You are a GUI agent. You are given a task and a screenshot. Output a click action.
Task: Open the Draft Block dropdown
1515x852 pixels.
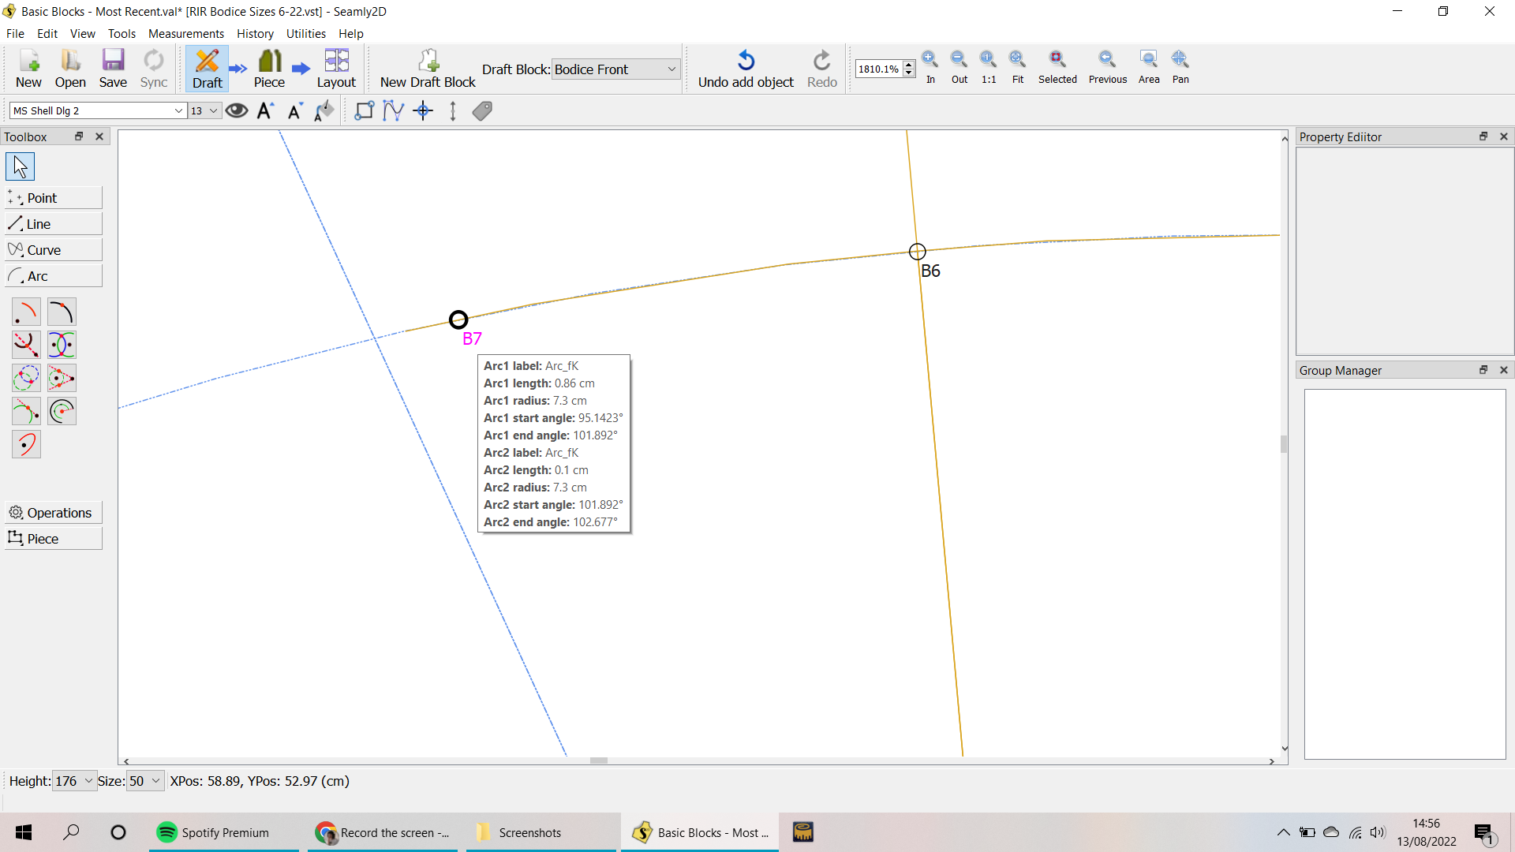pyautogui.click(x=615, y=69)
